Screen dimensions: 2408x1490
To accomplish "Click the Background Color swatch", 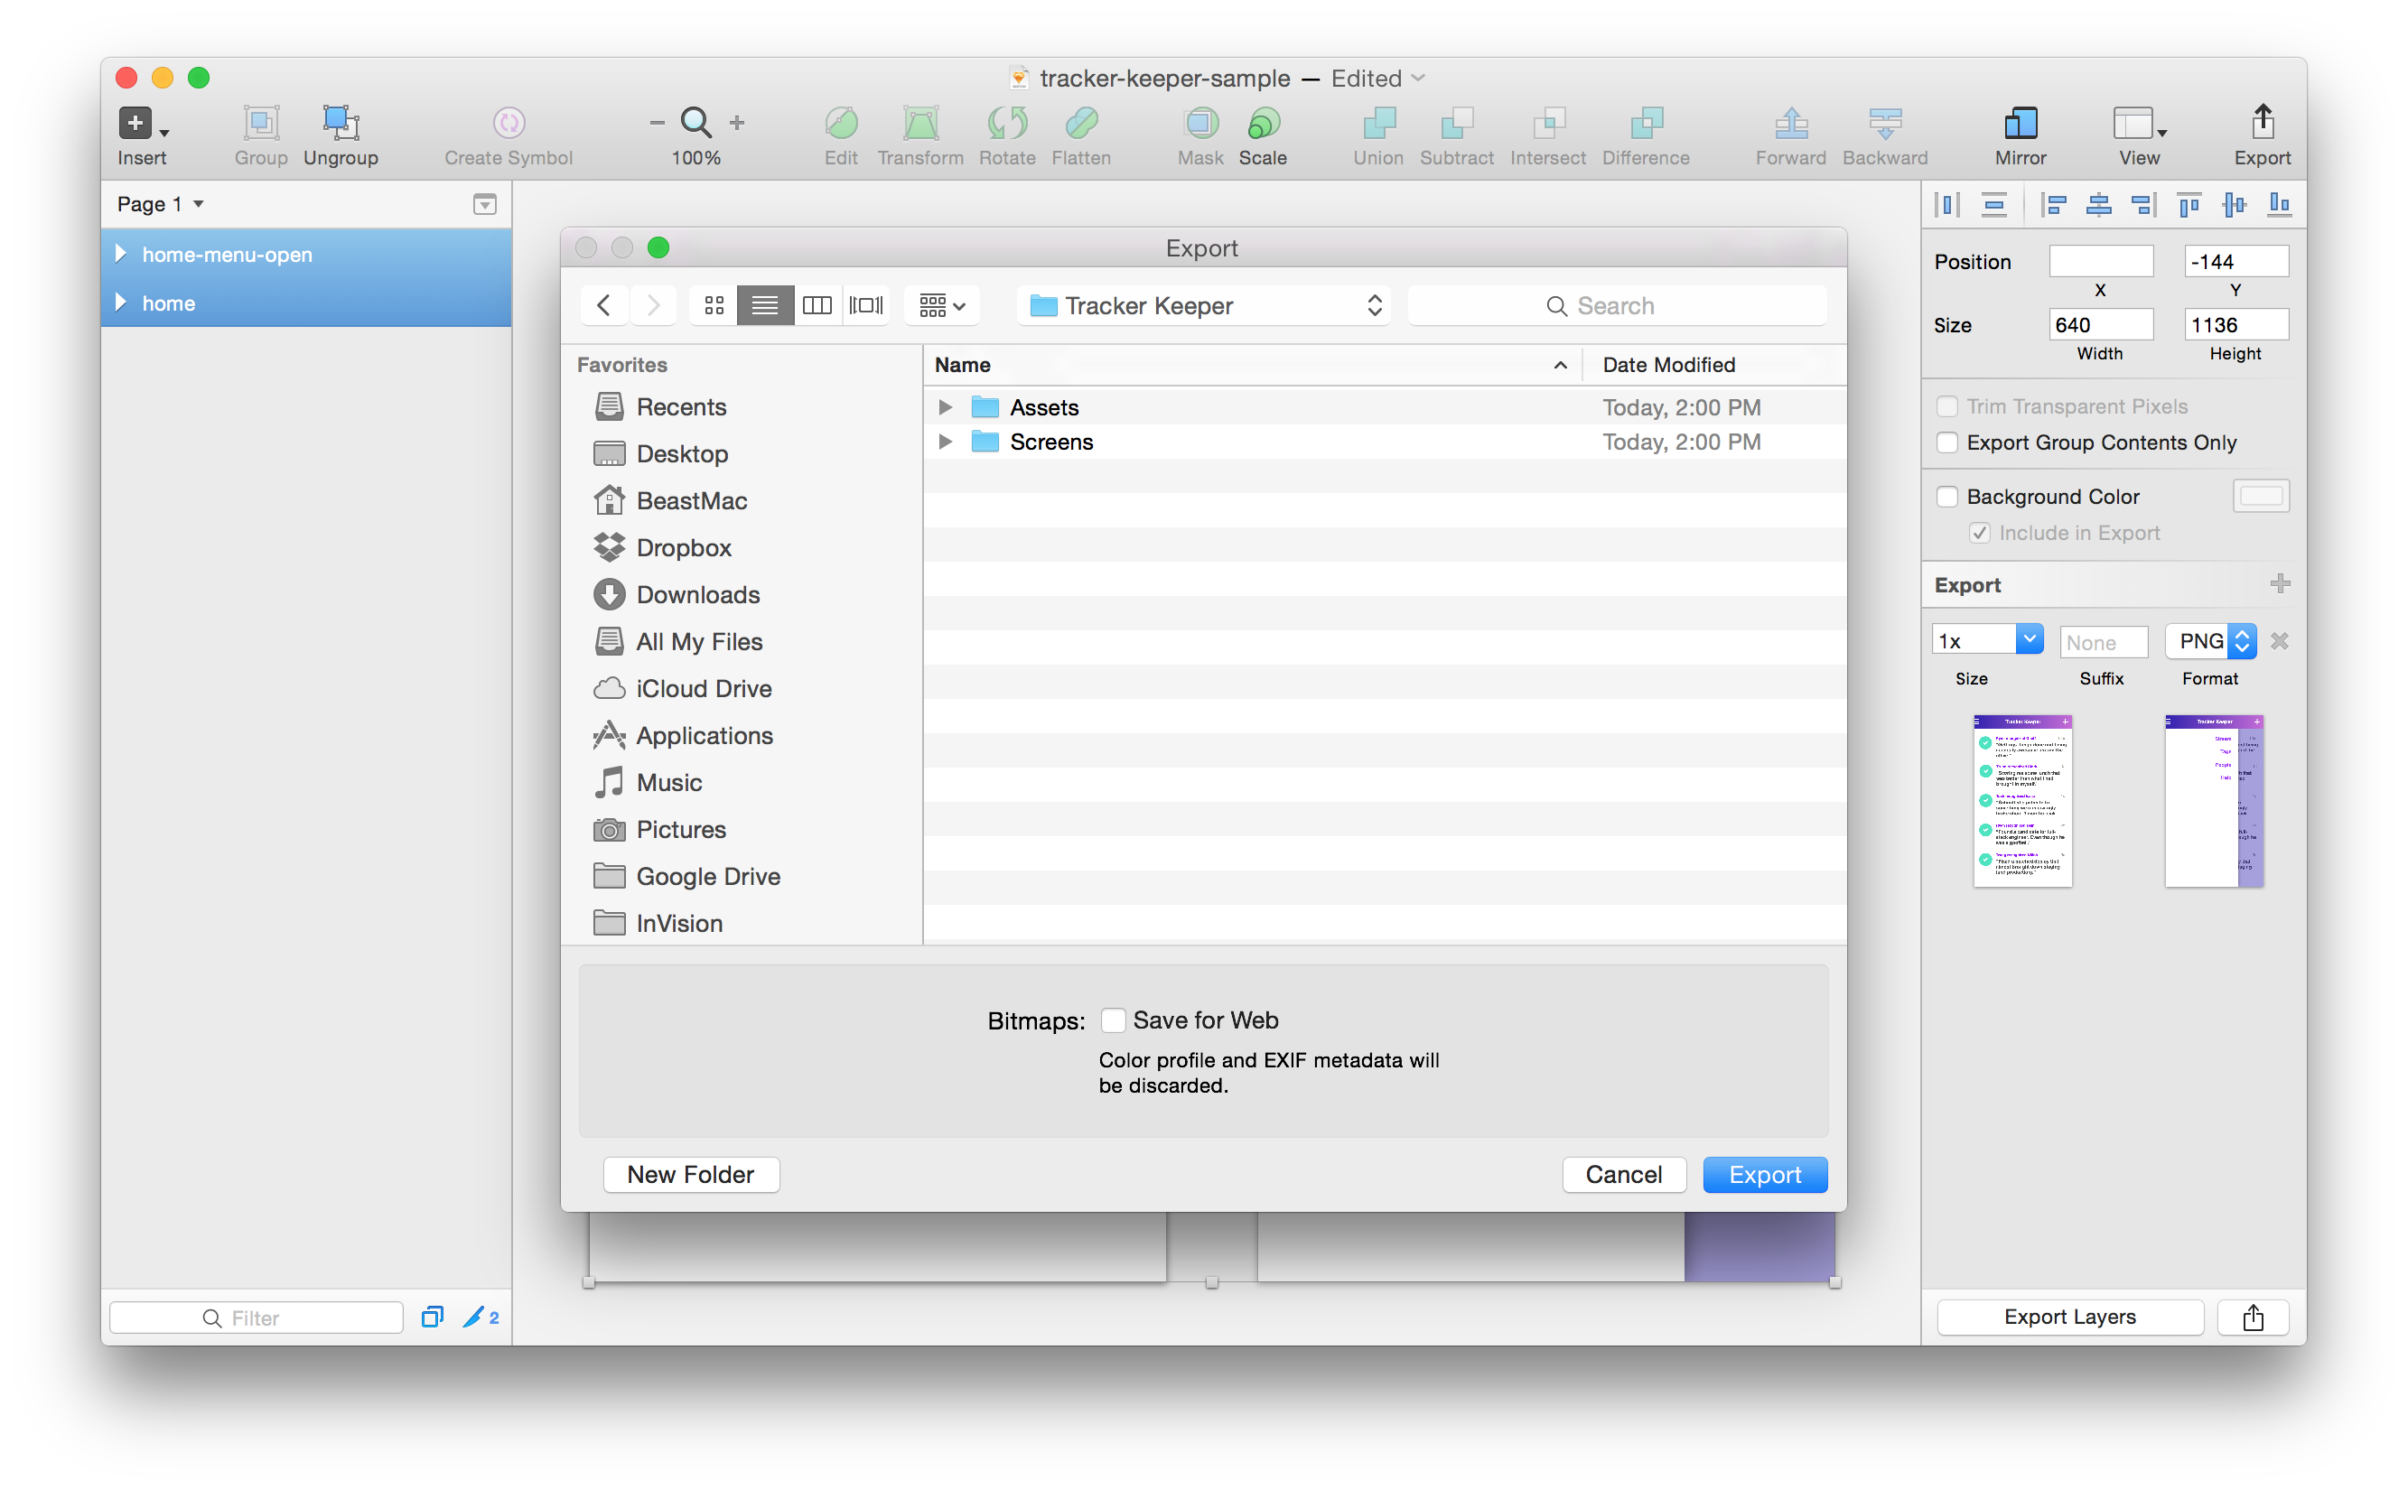I will (2261, 497).
